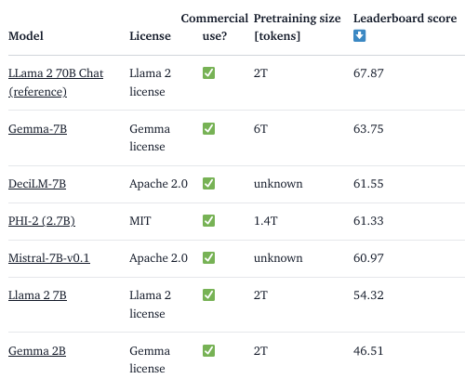Select the MIT license cell
465x379 pixels.
[140, 221]
